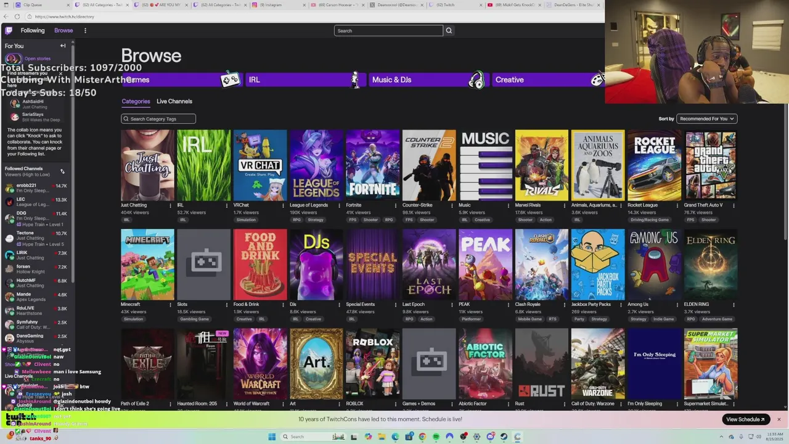Open LIRIK followed channel
Screen dimensions: 789x444
pos(37,255)
